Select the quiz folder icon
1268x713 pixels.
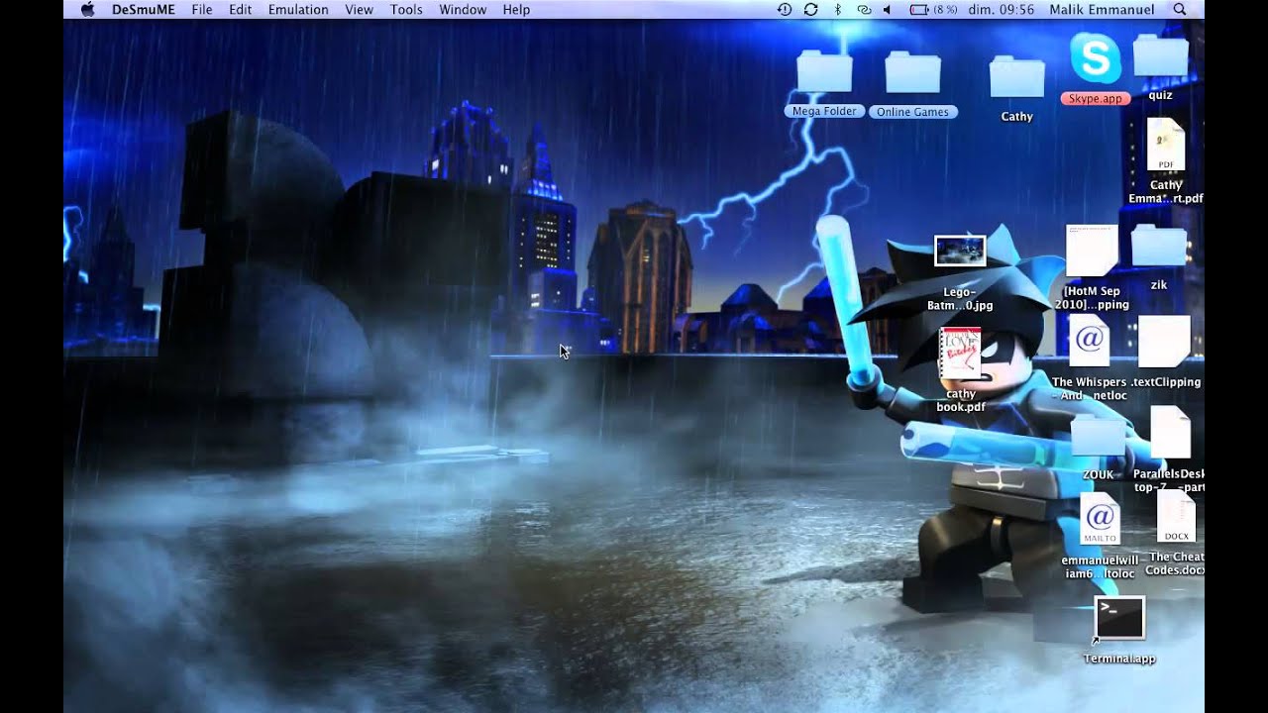1161,55
